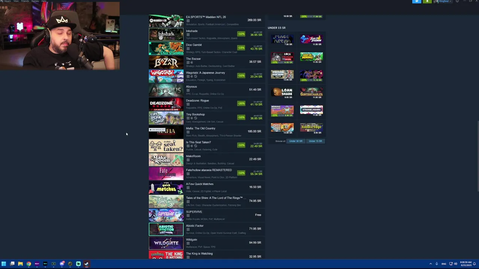Open the Windows Start menu

pyautogui.click(x=4, y=264)
